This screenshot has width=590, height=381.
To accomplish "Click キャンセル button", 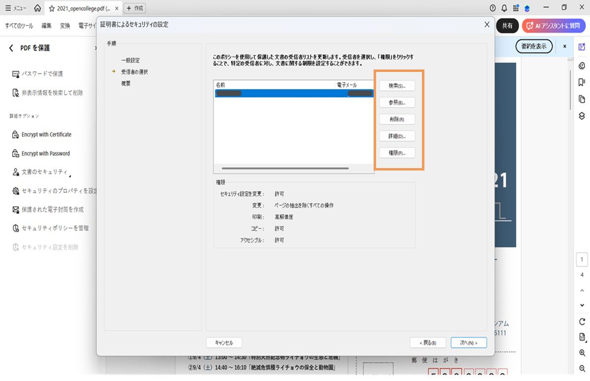I will pos(224,343).
